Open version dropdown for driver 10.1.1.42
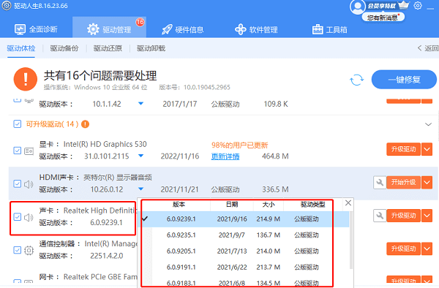Viewport: 439px width, 288px height. pyautogui.click(x=140, y=104)
